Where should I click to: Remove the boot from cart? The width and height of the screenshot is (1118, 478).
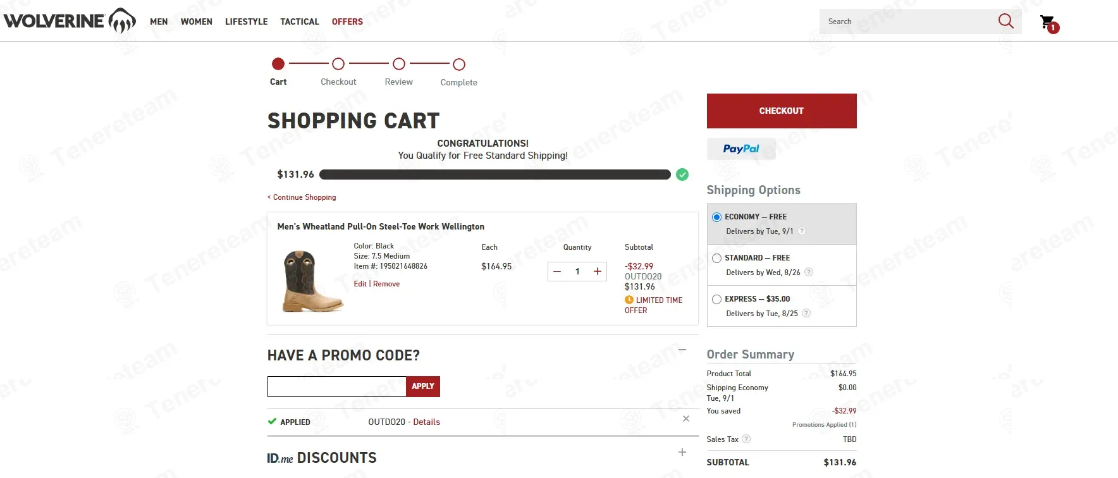click(386, 284)
